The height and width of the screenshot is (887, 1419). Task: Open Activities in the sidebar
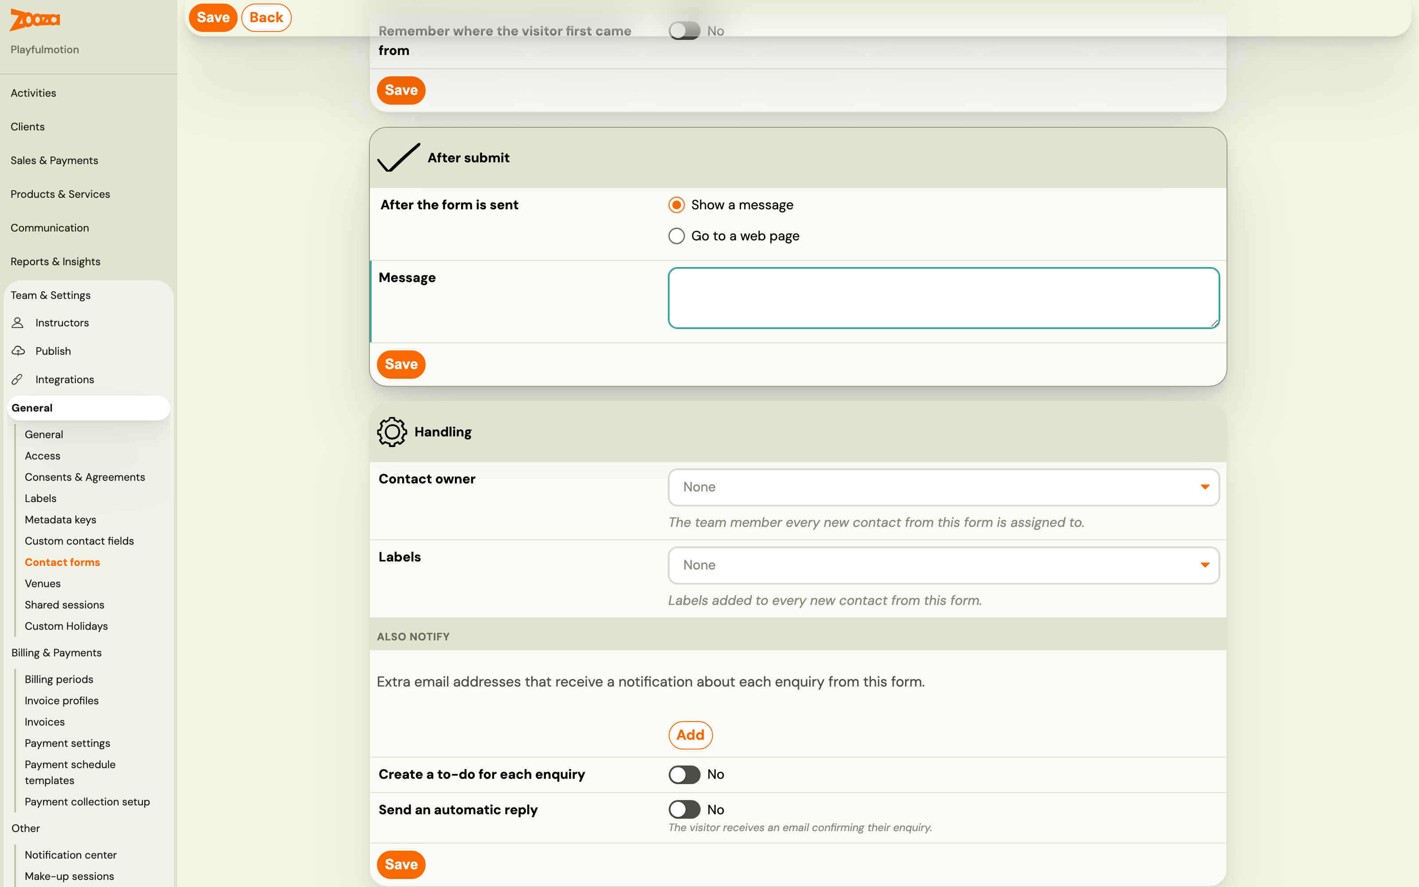pos(33,93)
